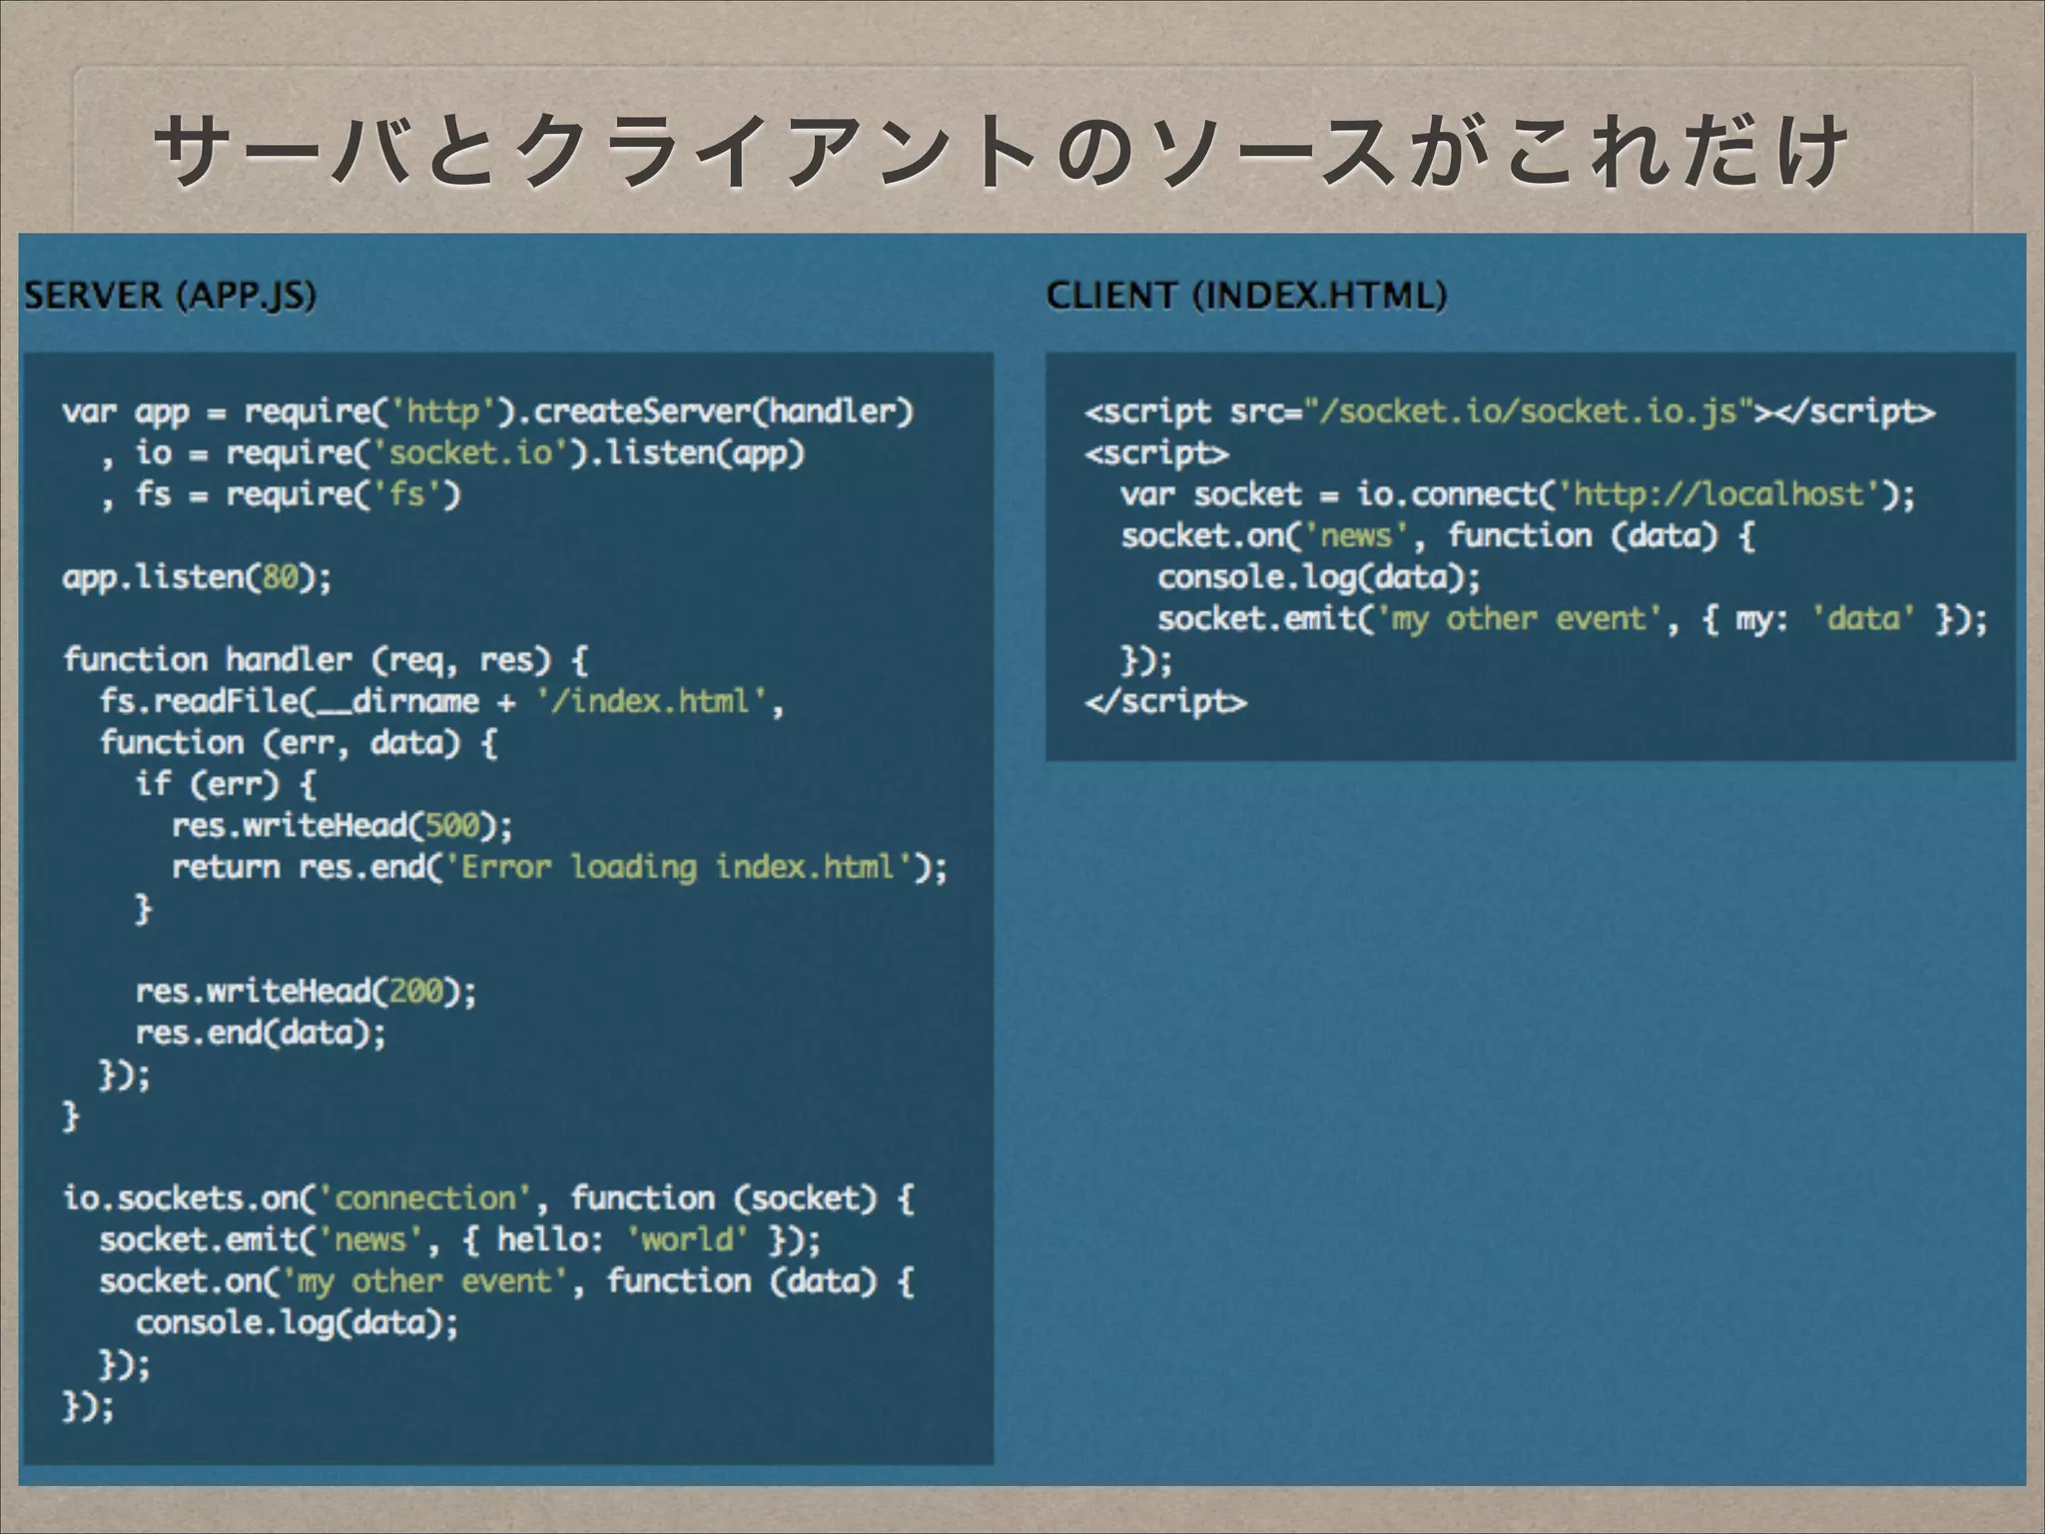
Task: Click the client line "socket.on('news', function (data) {"
Action: point(1438,536)
